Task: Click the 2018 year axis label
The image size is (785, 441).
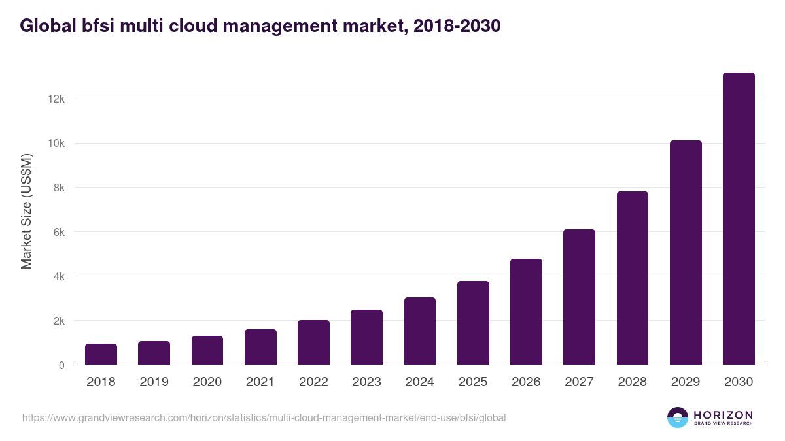Action: tap(101, 382)
